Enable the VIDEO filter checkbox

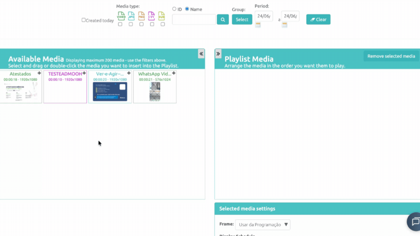[120, 24]
